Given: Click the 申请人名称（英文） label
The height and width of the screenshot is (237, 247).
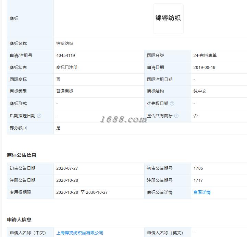Looking at the screenshot, I should pos(165,233).
